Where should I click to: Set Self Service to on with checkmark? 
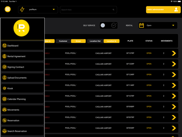tap(114, 25)
